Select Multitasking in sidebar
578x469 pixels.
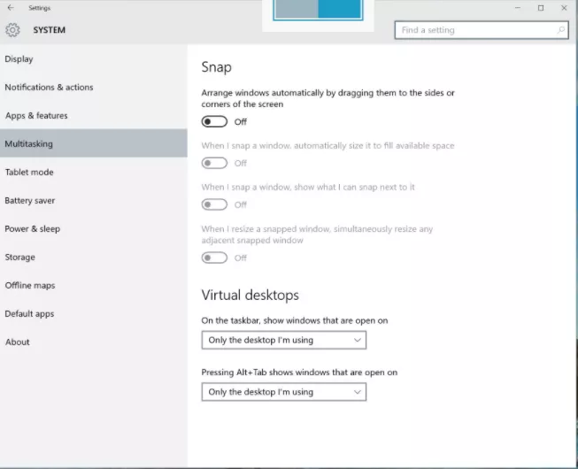(94, 143)
